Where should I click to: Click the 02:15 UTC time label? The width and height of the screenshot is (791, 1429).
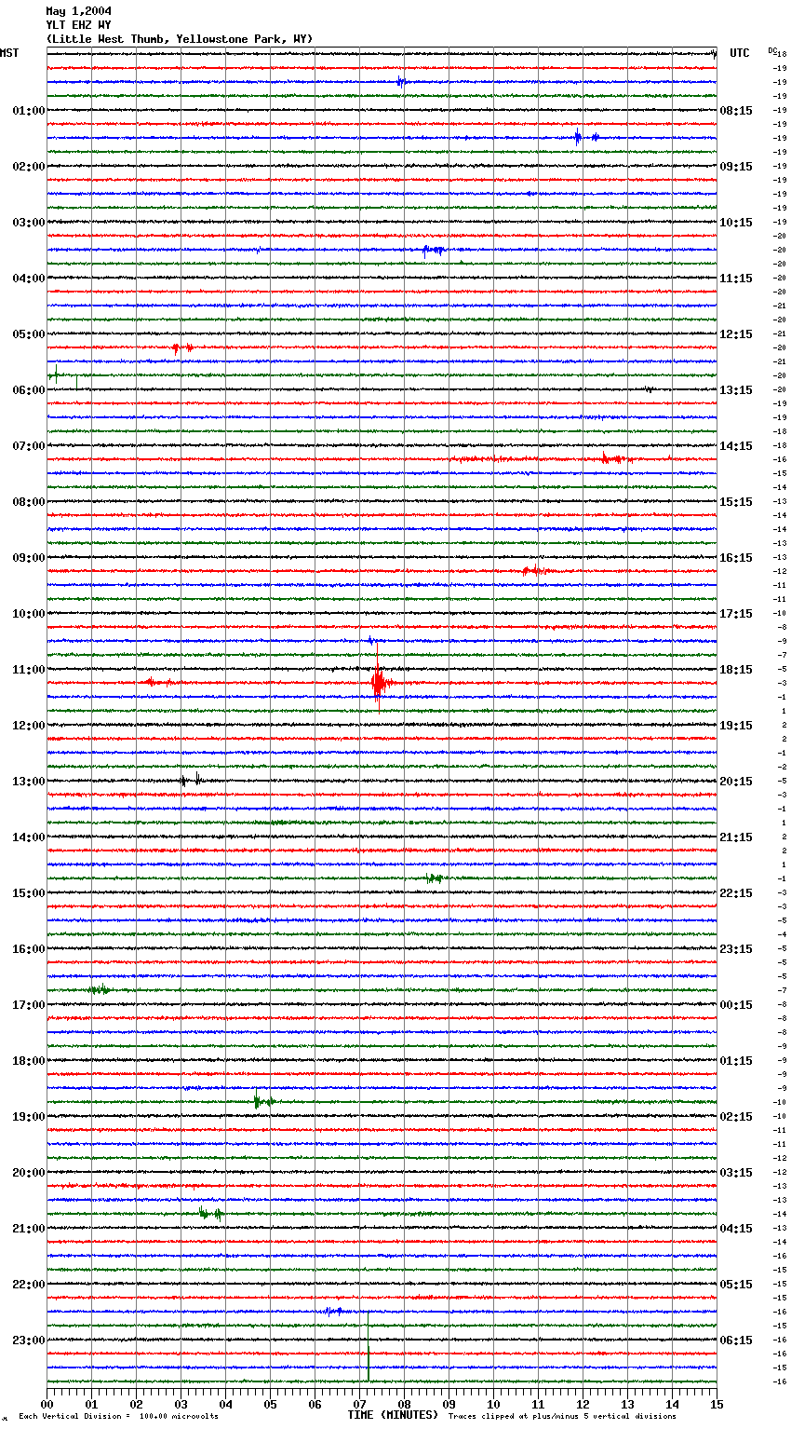pyautogui.click(x=736, y=1117)
